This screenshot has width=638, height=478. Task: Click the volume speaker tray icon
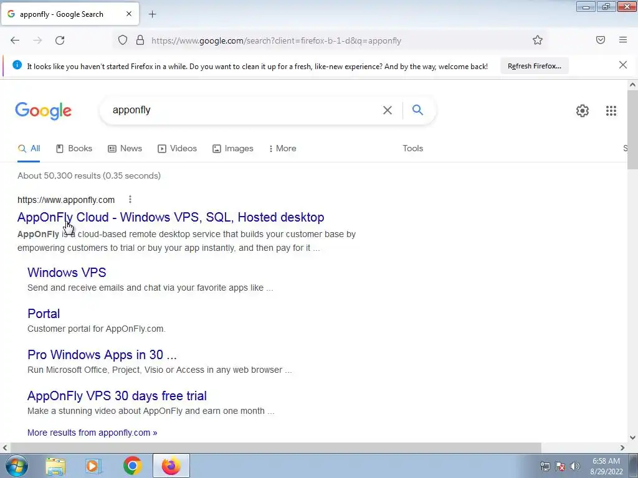[x=575, y=466]
